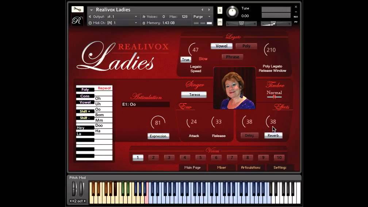This screenshot has height=207, width=368.
Task: Open the Singer Teresa selector
Action: 194,95
